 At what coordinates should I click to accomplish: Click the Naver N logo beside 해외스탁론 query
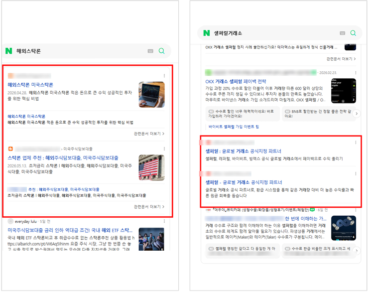coord(8,51)
